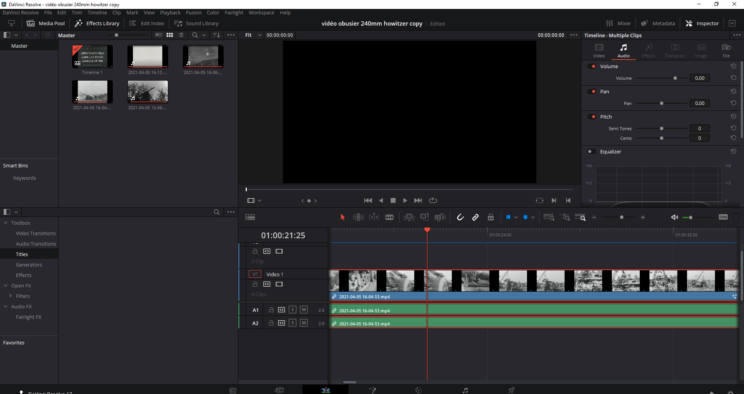Screen dimensions: 744x394
Task: Open the Sound Library panel
Action: [196, 23]
